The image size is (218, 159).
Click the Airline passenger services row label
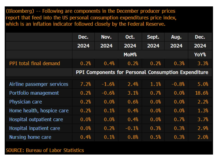39,84
